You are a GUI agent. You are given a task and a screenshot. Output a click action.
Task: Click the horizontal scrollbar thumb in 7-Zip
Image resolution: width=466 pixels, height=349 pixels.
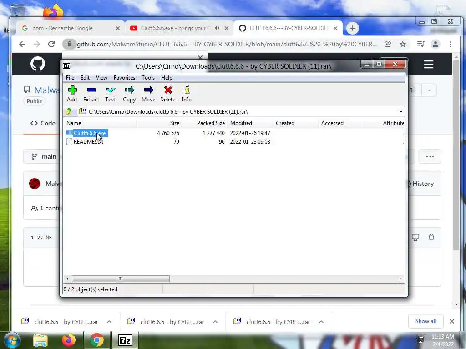tap(121, 279)
